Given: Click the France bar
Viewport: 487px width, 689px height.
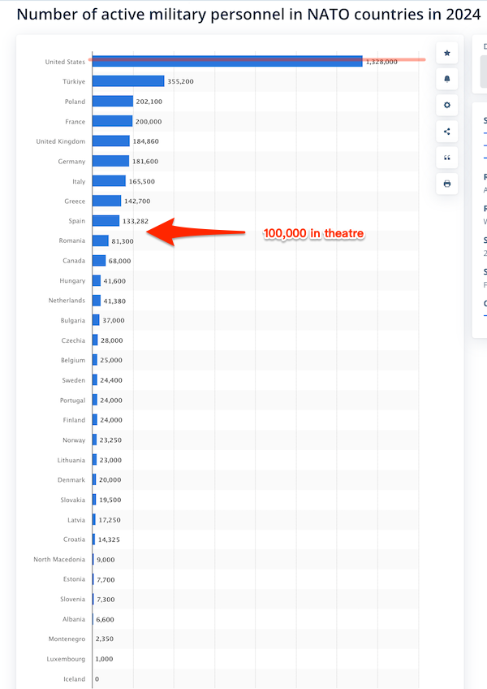Looking at the screenshot, I should [x=112, y=121].
